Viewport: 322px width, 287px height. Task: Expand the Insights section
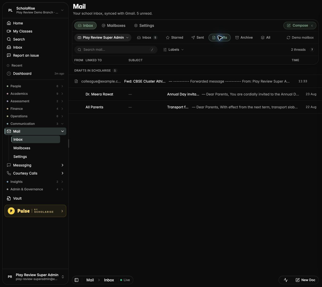35,182
